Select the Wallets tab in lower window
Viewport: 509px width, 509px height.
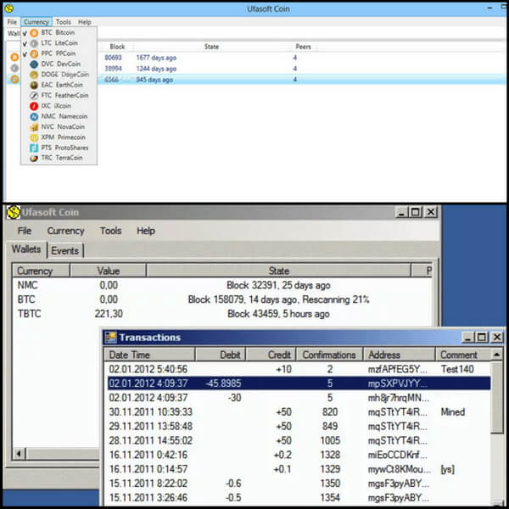click(26, 249)
